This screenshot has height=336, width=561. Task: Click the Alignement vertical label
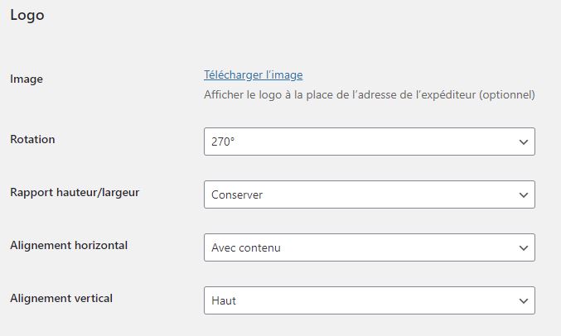(61, 298)
